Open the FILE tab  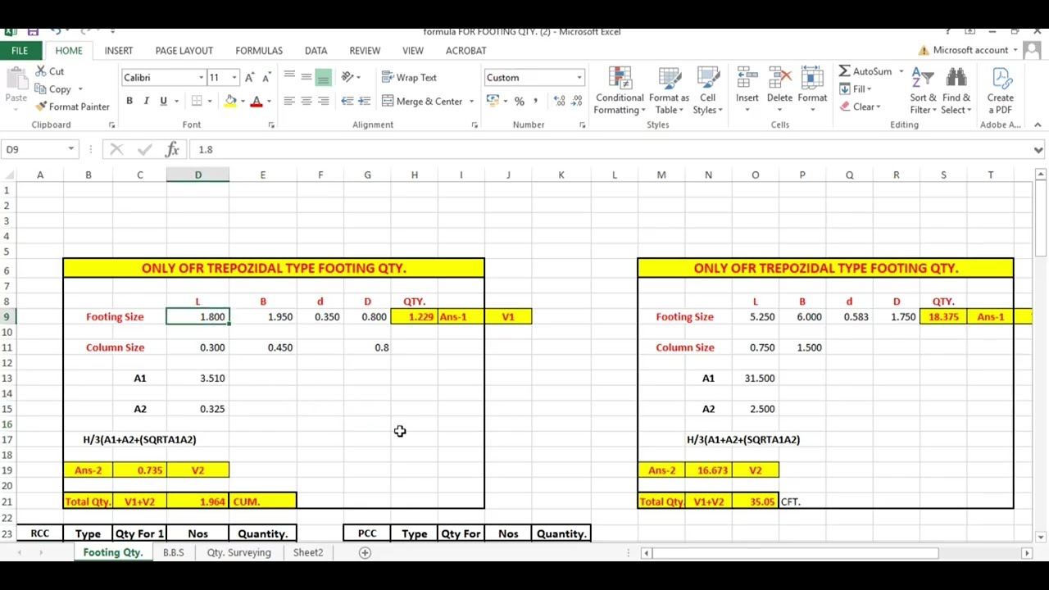tap(20, 50)
